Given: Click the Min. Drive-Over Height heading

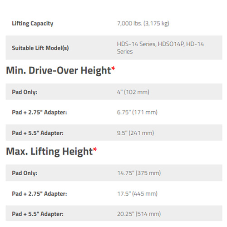Looking at the screenshot, I should [59, 70].
